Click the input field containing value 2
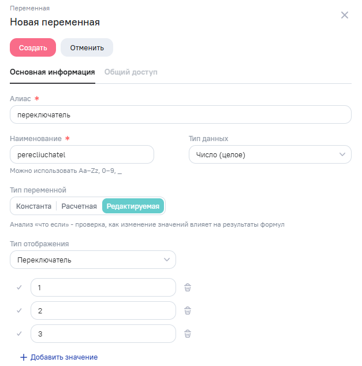This screenshot has width=362, height=366. click(x=103, y=310)
